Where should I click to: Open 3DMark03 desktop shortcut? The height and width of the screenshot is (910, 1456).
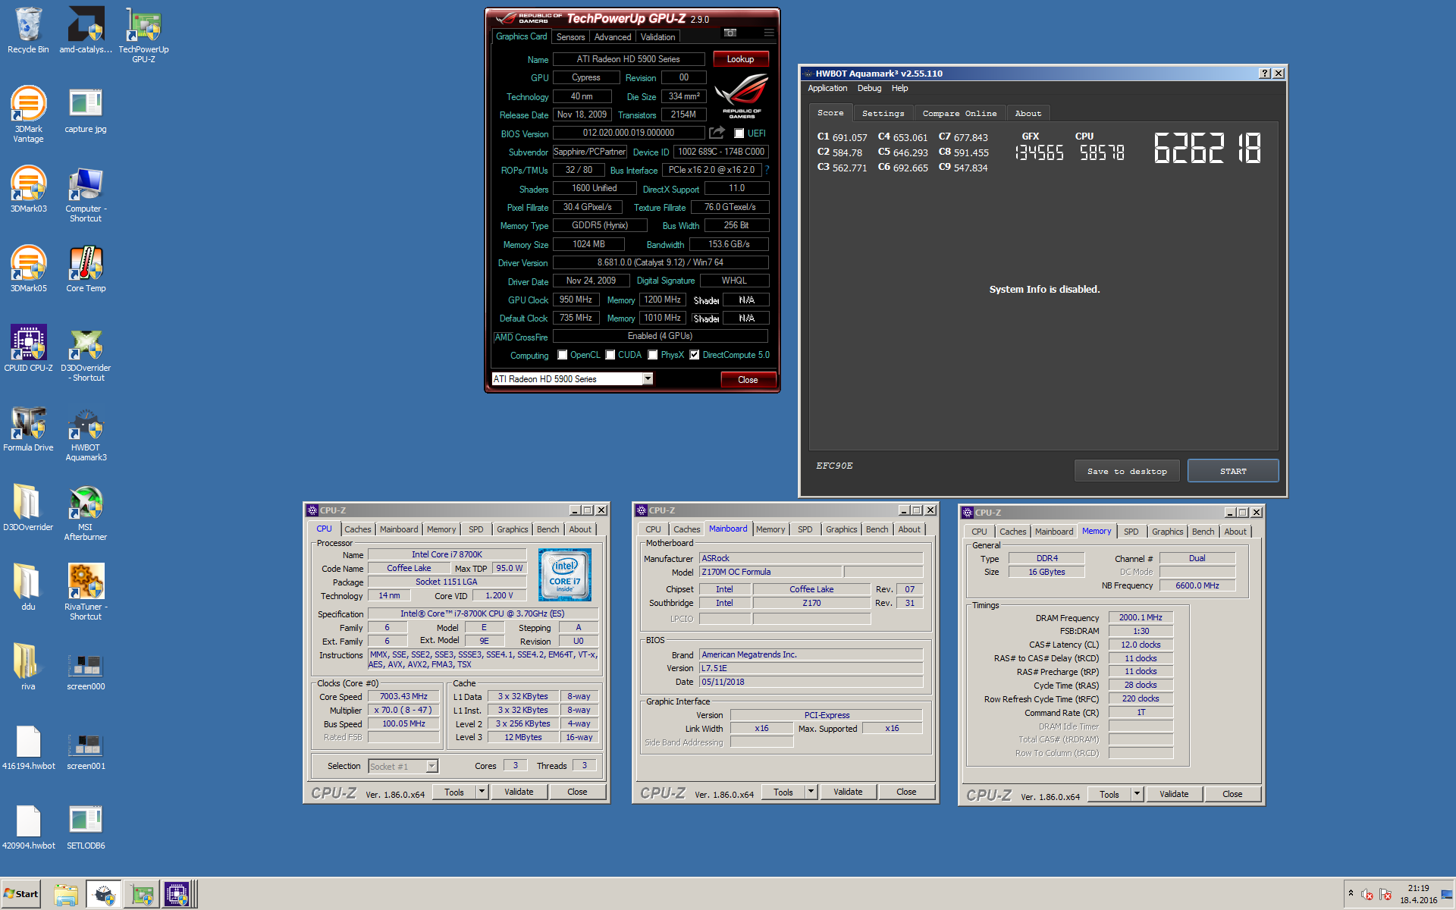pyautogui.click(x=28, y=190)
